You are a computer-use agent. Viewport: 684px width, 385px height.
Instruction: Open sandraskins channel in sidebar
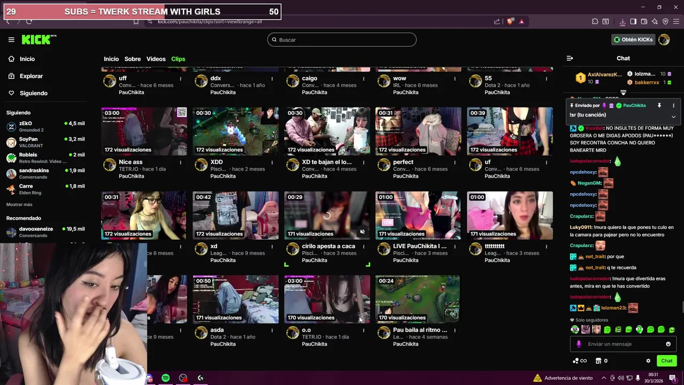45,173
